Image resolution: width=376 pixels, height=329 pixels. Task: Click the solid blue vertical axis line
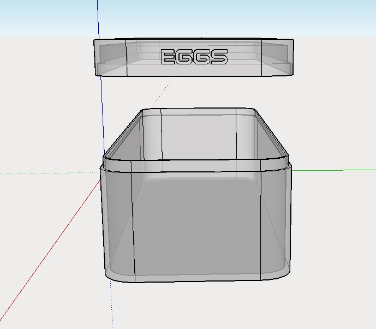click(101, 78)
